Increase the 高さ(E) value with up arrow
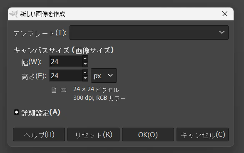Viewport: 244px width, 153px height. click(85, 72)
